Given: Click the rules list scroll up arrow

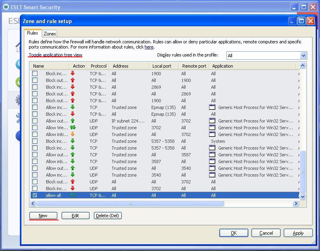Looking at the screenshot, I should pos(302,66).
